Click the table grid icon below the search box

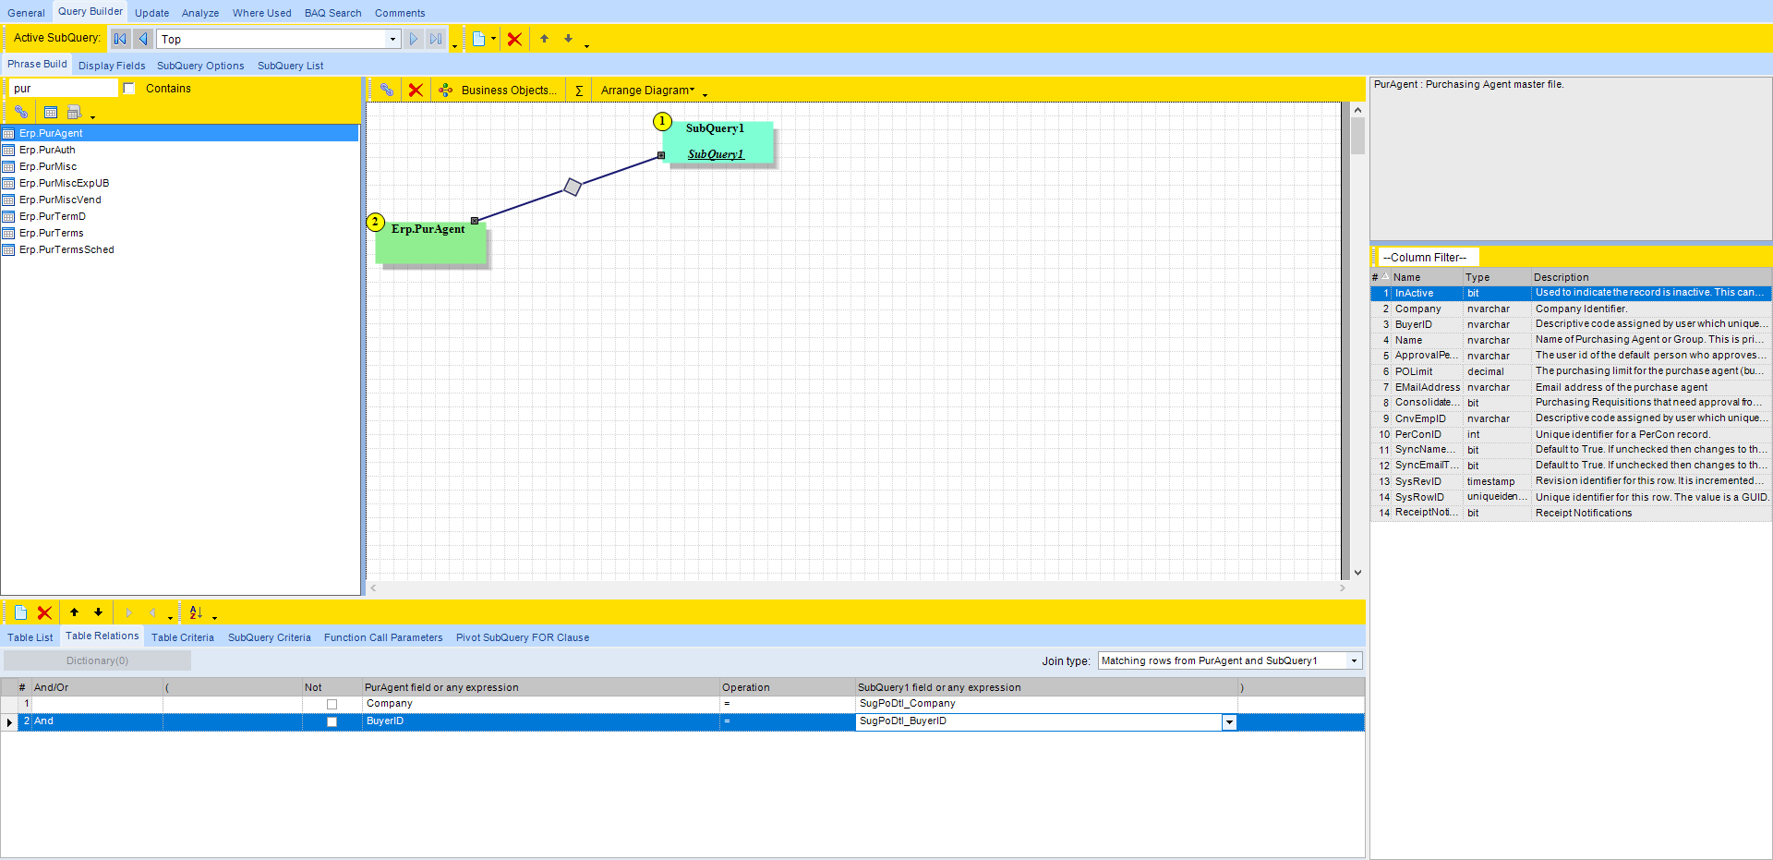[x=51, y=112]
